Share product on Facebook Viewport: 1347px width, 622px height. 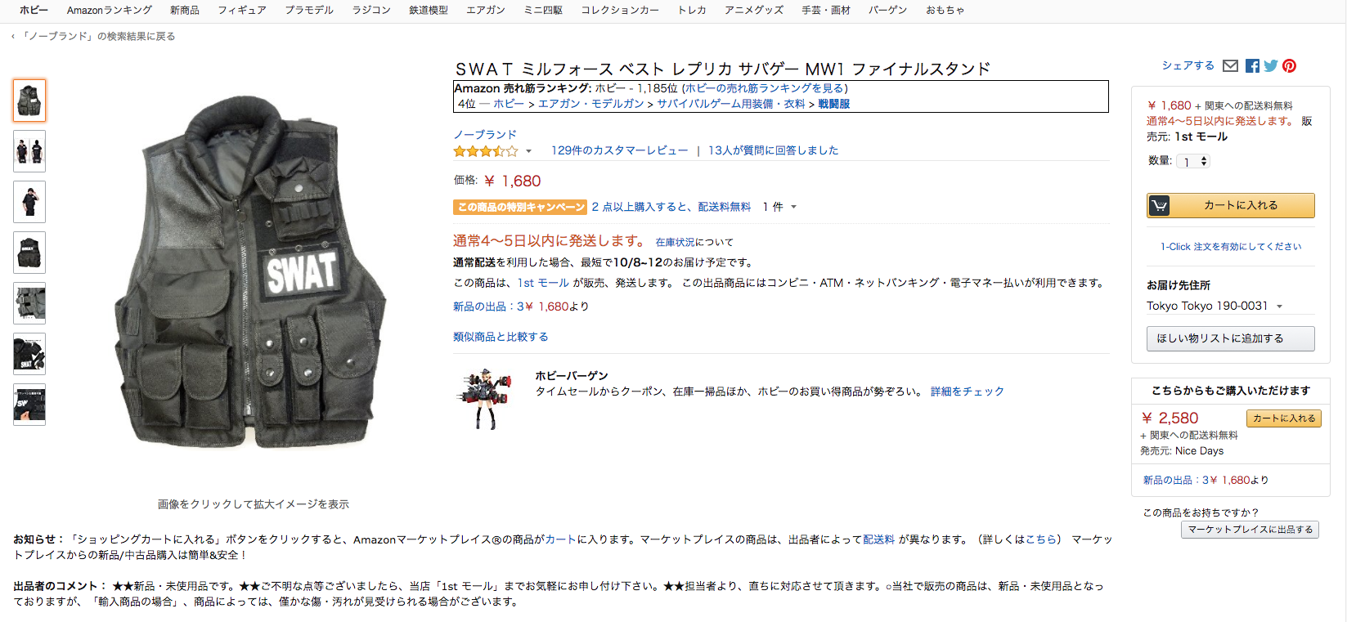tap(1252, 66)
